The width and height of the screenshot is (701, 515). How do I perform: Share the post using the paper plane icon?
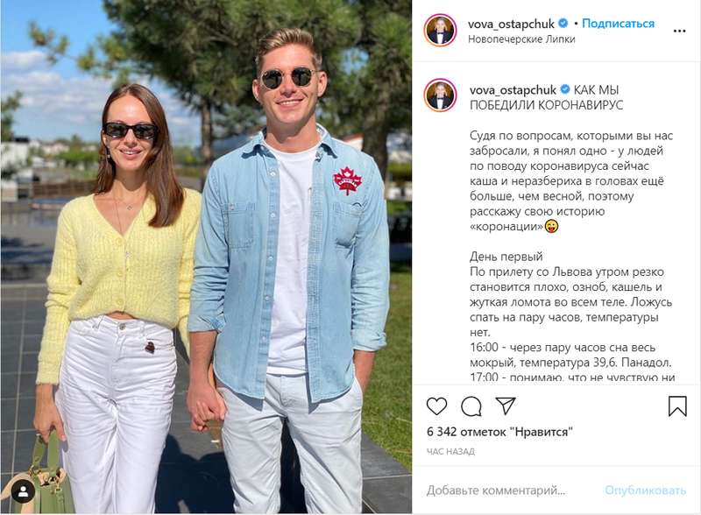point(506,406)
